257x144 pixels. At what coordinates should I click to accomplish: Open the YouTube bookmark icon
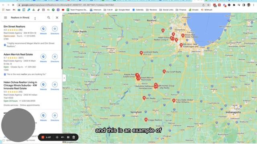click(x=63, y=10)
